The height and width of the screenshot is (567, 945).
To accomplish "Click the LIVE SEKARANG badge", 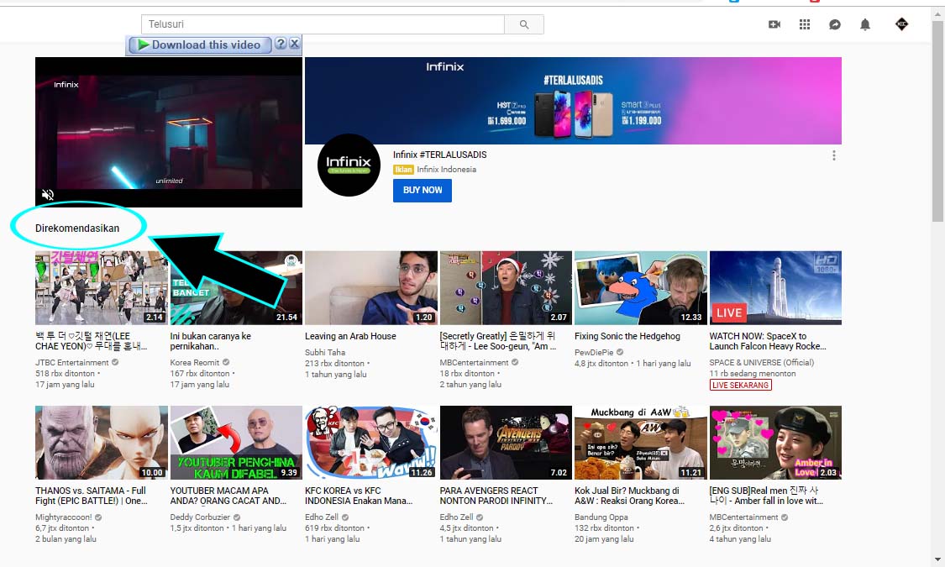I will click(741, 385).
